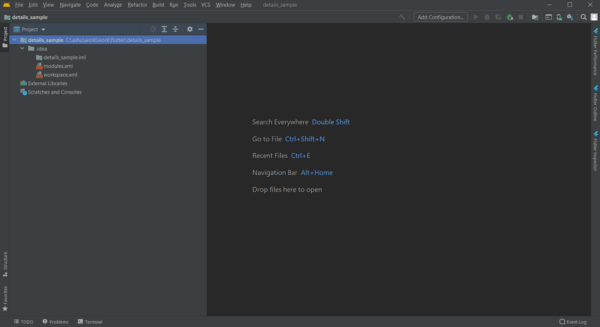Viewport: 600px width, 327px height.
Task: Click the Add Configuration button
Action: click(440, 17)
